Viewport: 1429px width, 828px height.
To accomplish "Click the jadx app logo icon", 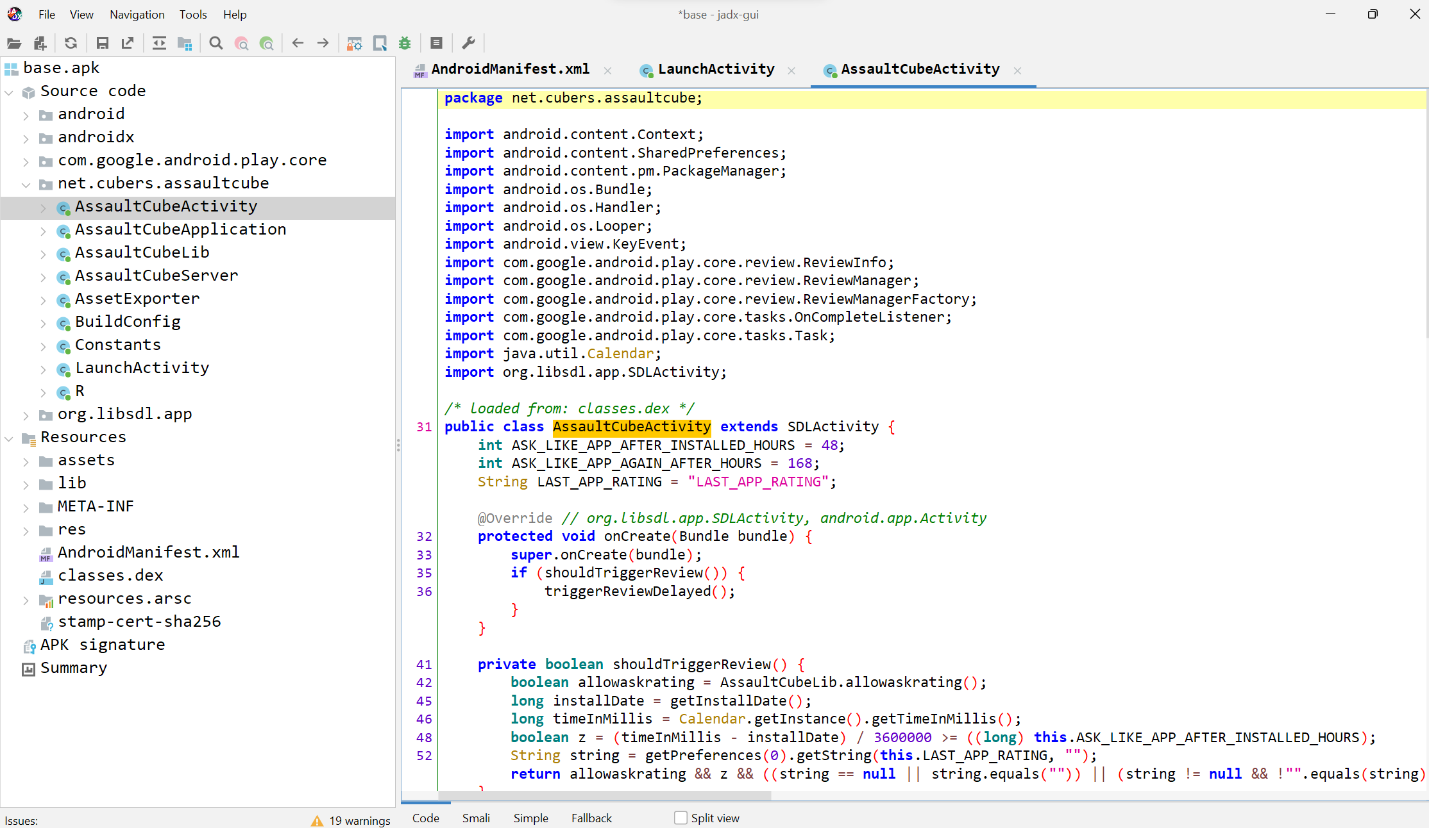I will point(15,13).
